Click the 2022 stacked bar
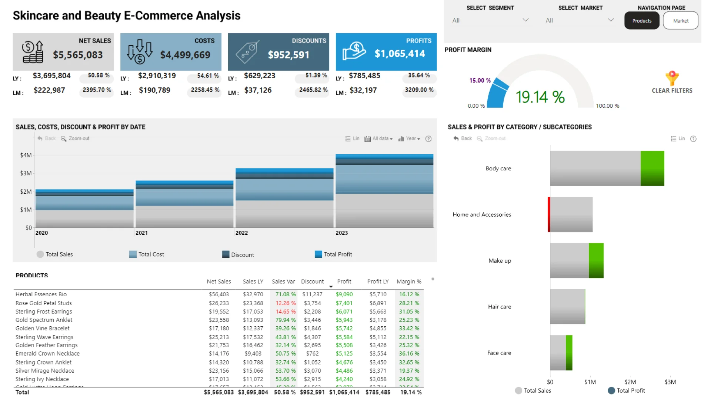 pos(284,198)
